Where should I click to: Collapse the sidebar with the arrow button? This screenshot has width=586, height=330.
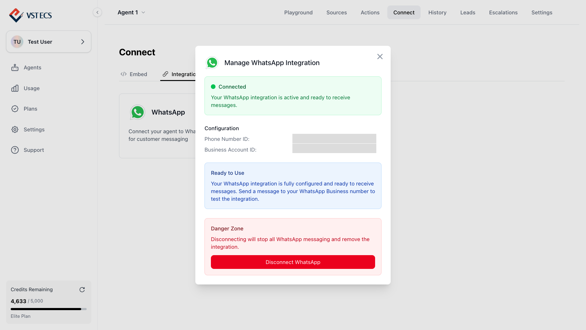tap(97, 13)
